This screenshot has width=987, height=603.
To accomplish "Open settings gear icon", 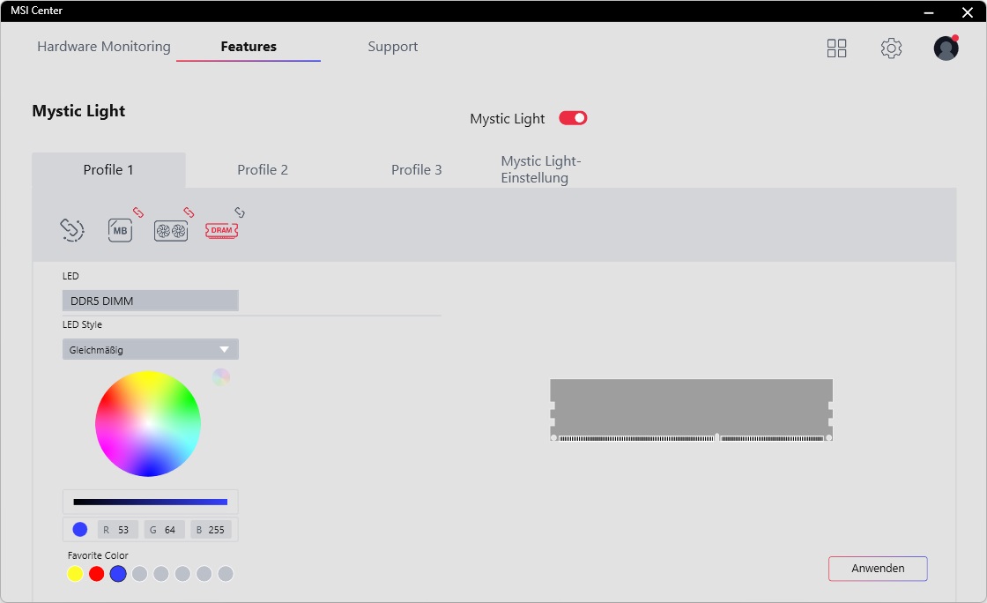I will (891, 48).
